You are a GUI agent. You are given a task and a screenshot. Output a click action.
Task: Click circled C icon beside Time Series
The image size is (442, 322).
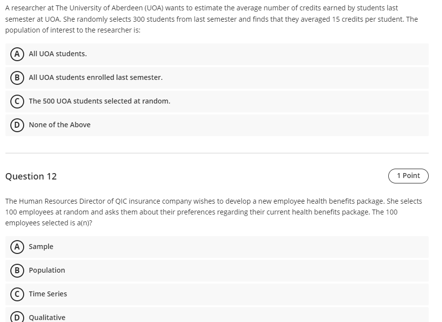point(17,294)
